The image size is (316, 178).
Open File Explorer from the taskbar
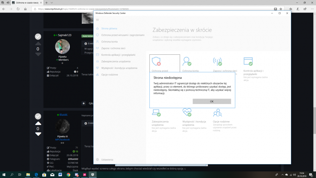pyautogui.click(x=28, y=175)
